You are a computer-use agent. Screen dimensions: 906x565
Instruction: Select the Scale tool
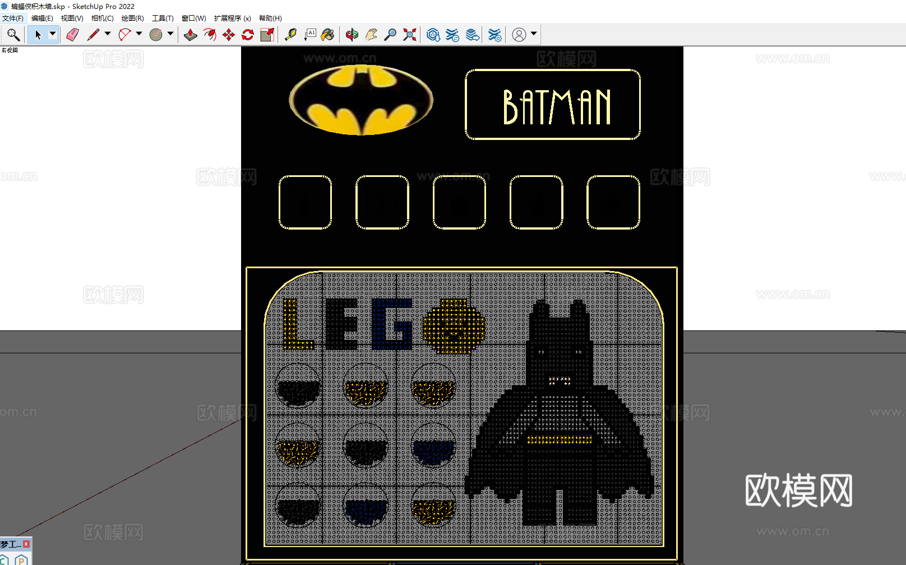[267, 35]
